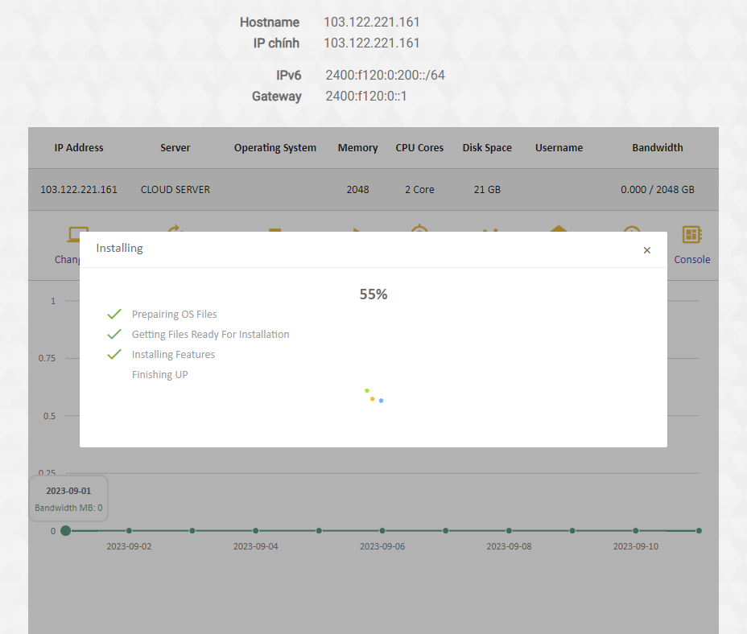Open the Console icon

click(x=691, y=235)
